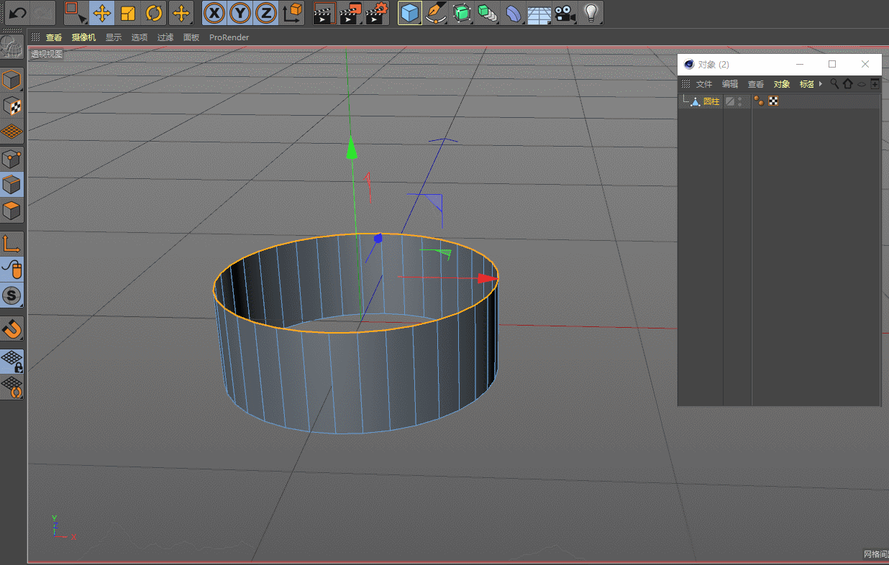Click Objects panel new window icon
889x565 pixels.
pyautogui.click(x=875, y=84)
